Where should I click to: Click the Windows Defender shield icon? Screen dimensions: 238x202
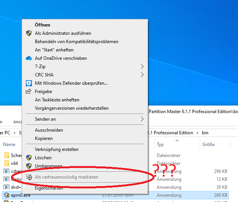pyautogui.click(x=29, y=83)
